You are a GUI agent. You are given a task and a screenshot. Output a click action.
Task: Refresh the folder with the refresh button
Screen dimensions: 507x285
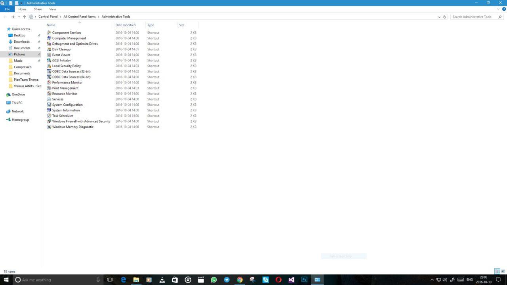point(444,17)
